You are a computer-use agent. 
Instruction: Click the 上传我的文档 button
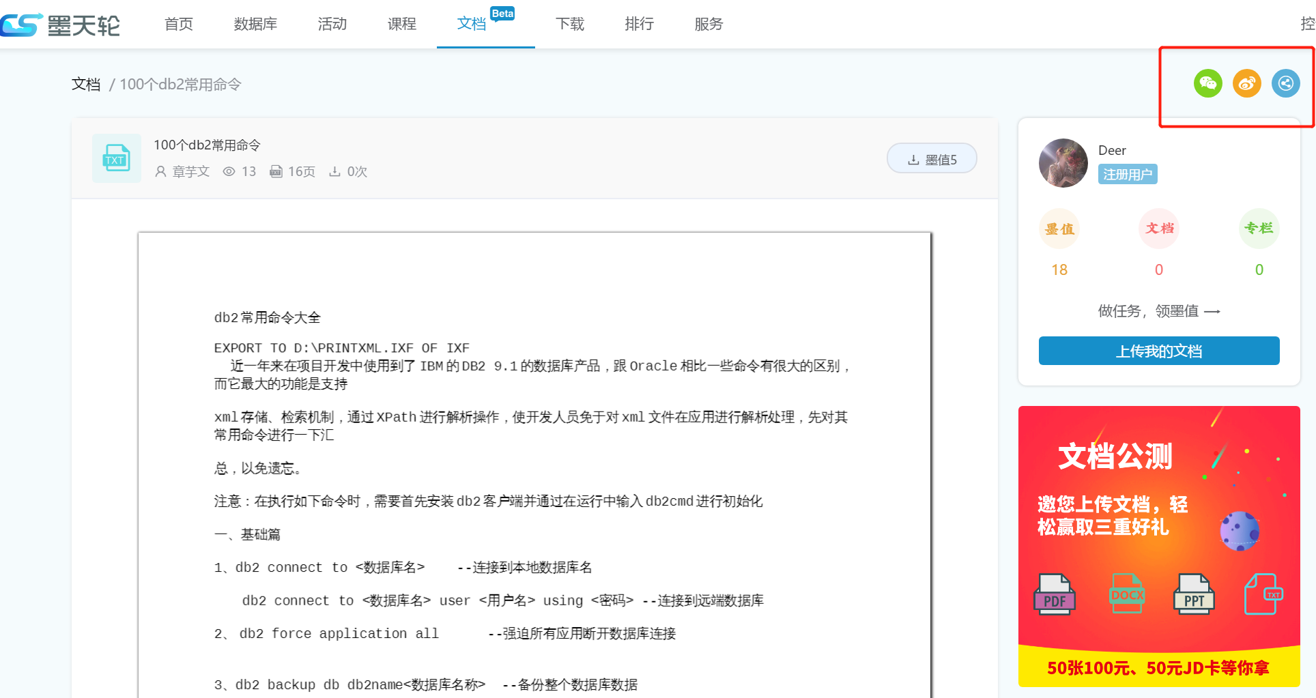tap(1158, 351)
